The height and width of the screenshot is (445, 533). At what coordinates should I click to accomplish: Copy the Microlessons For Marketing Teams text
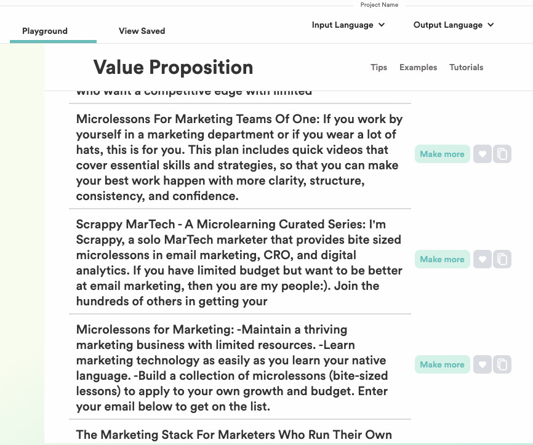click(x=502, y=154)
